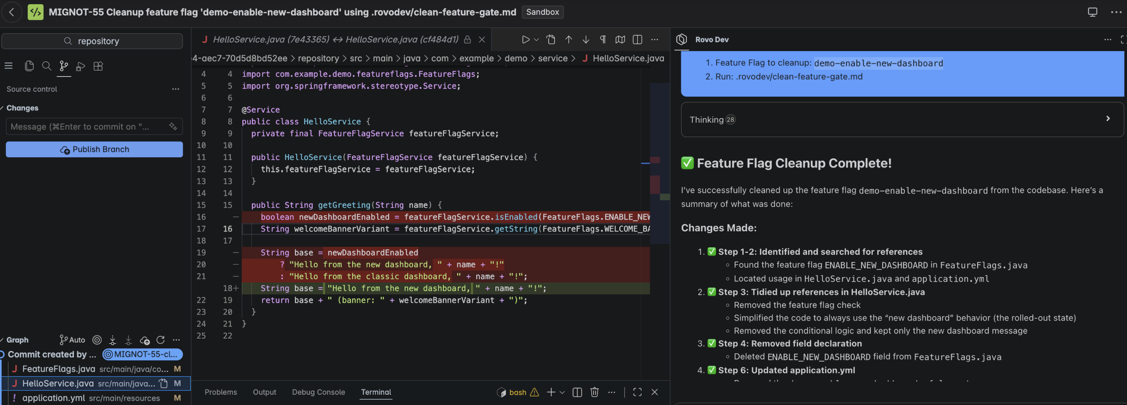Open the Extensions view icon
The height and width of the screenshot is (405, 1127).
98,66
